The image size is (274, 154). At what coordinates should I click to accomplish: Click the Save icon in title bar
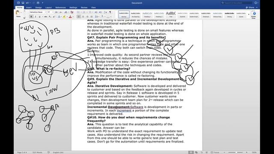[23, 3]
